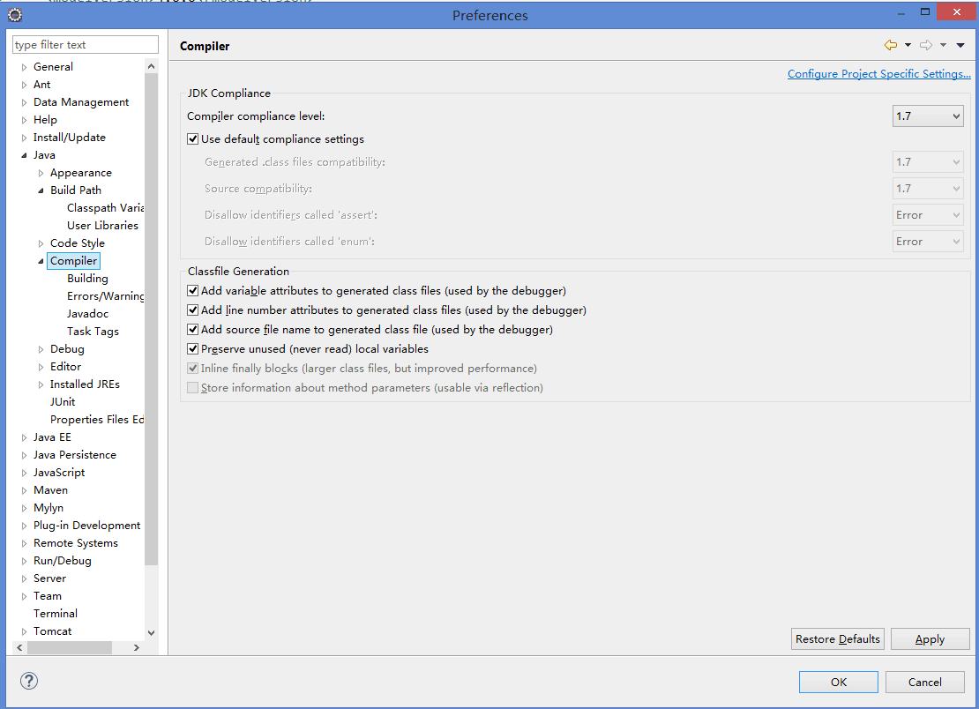979x709 pixels.
Task: Click the Restore Defaults button
Action: tap(837, 639)
